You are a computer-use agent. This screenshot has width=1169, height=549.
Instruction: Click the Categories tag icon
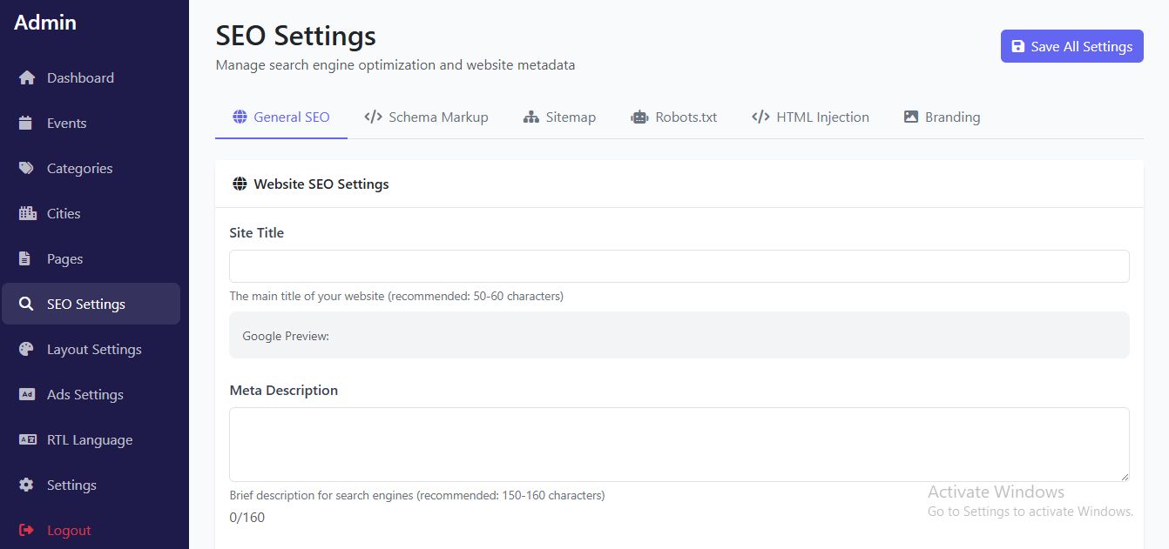[27, 169]
